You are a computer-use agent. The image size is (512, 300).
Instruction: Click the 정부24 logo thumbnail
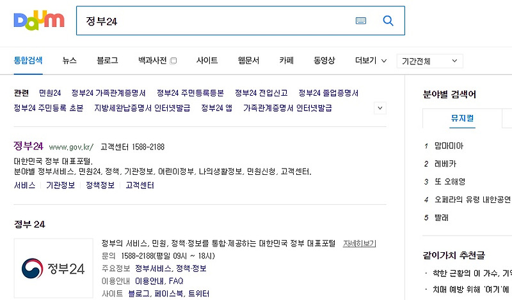tap(54, 268)
